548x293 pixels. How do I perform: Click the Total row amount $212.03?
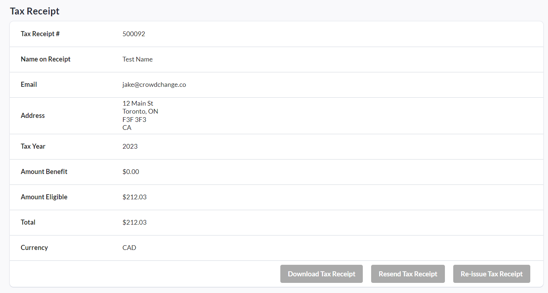tap(135, 222)
